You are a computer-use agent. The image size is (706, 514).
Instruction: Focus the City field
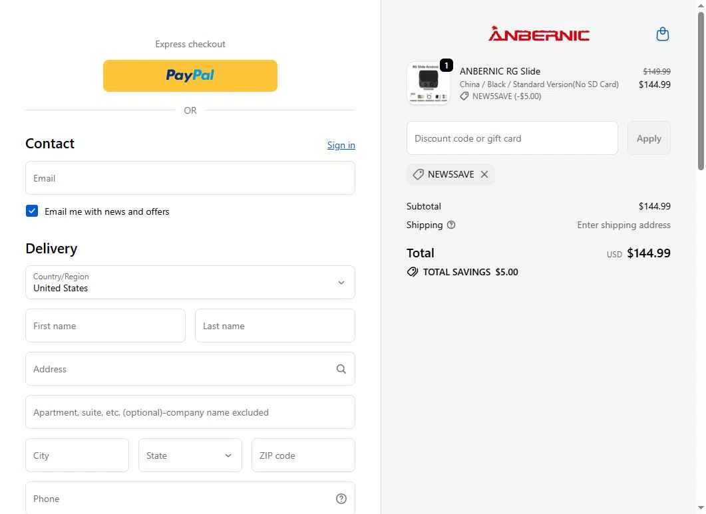77,455
